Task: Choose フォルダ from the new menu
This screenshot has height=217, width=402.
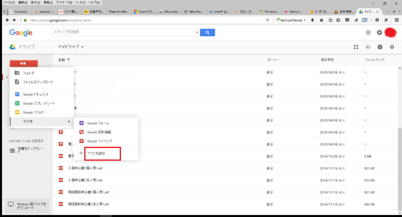Action: pyautogui.click(x=42, y=73)
